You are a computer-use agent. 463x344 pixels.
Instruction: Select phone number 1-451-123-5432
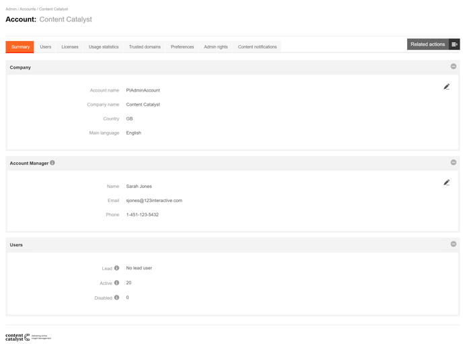(142, 215)
